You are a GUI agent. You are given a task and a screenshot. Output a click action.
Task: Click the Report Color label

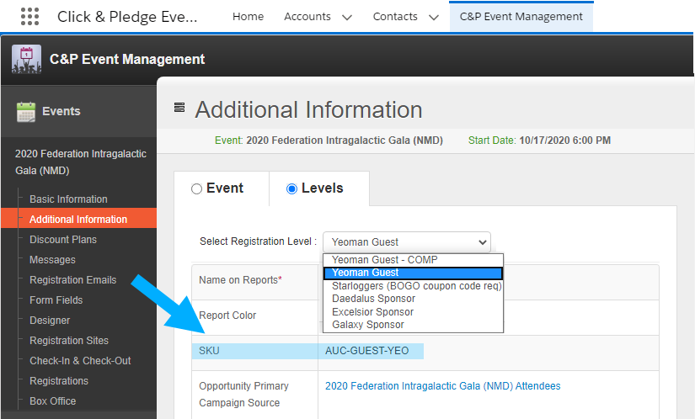coord(227,316)
